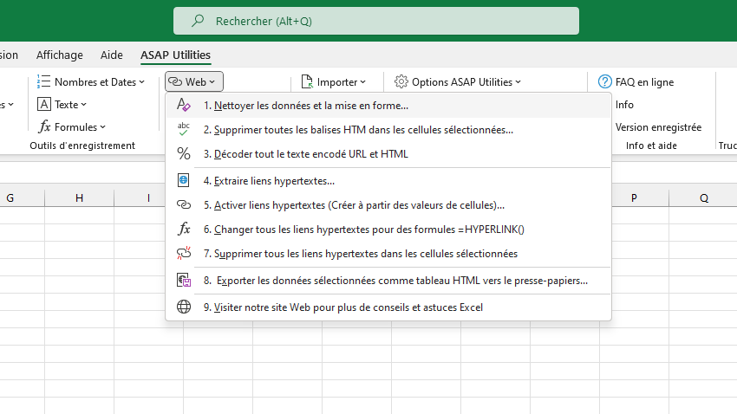This screenshot has width=737, height=414.
Task: Choose Visiter notre site Web
Action: (x=388, y=307)
